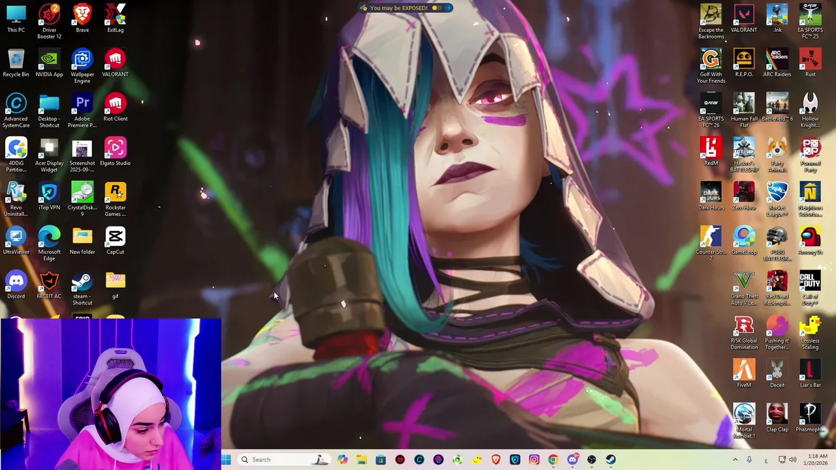The width and height of the screenshot is (836, 470).
Task: Open EA SPORTS FC 26 shortcut
Action: (711, 110)
